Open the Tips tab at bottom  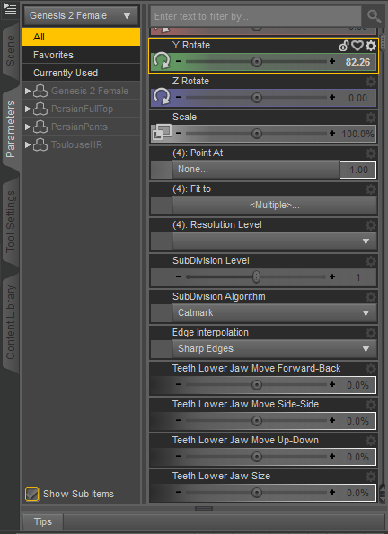[x=42, y=521]
